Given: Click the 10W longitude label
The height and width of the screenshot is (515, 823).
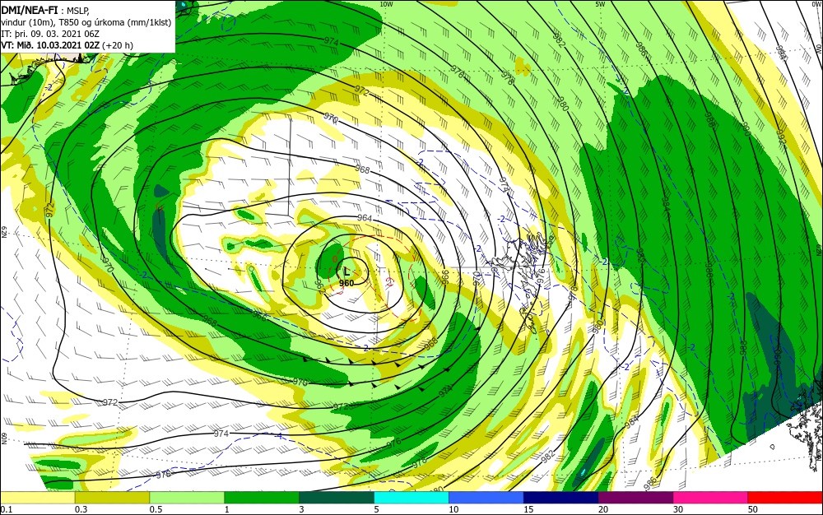Looking at the screenshot, I should pyautogui.click(x=386, y=4).
